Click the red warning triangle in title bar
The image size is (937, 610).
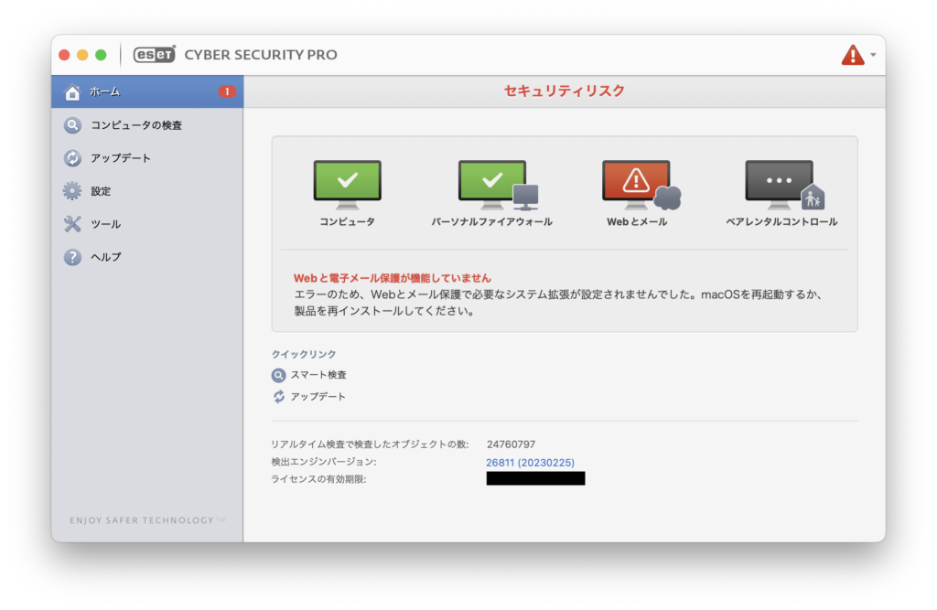853,55
